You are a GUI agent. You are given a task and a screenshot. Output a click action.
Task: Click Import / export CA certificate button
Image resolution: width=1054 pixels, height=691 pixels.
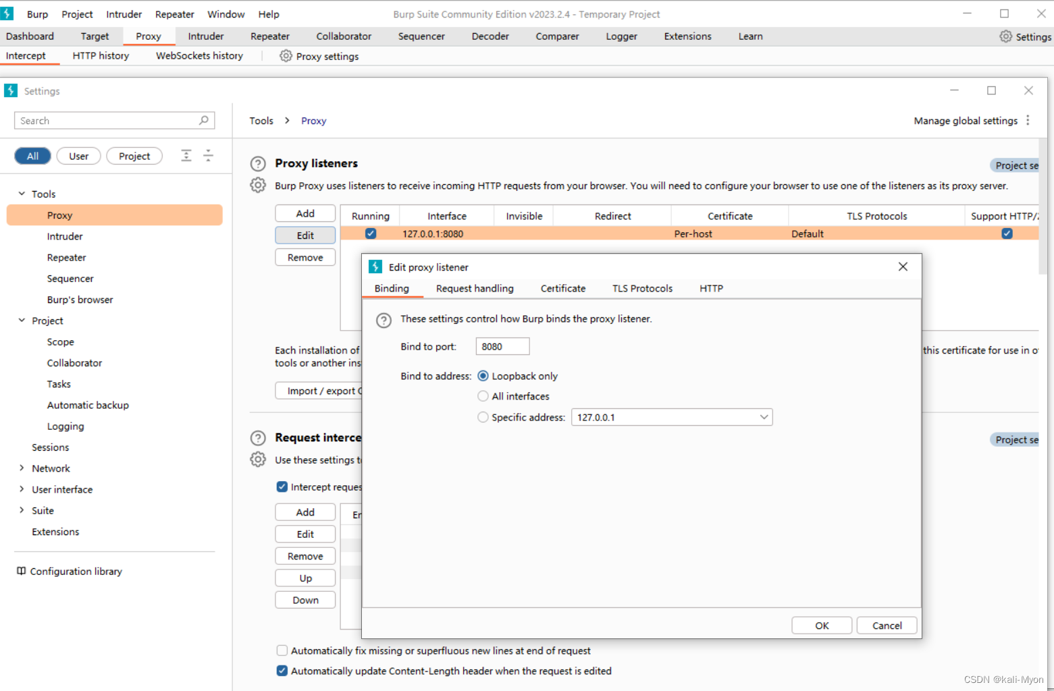[319, 391]
